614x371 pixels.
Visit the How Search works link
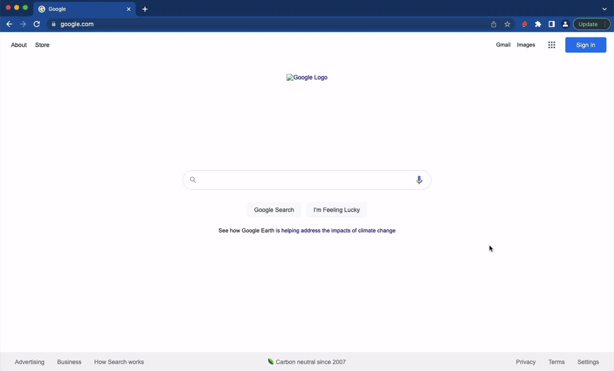click(119, 362)
